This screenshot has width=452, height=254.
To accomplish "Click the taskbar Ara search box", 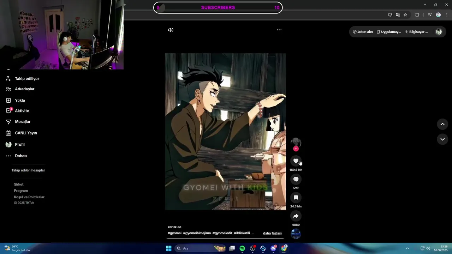I will [201, 248].
